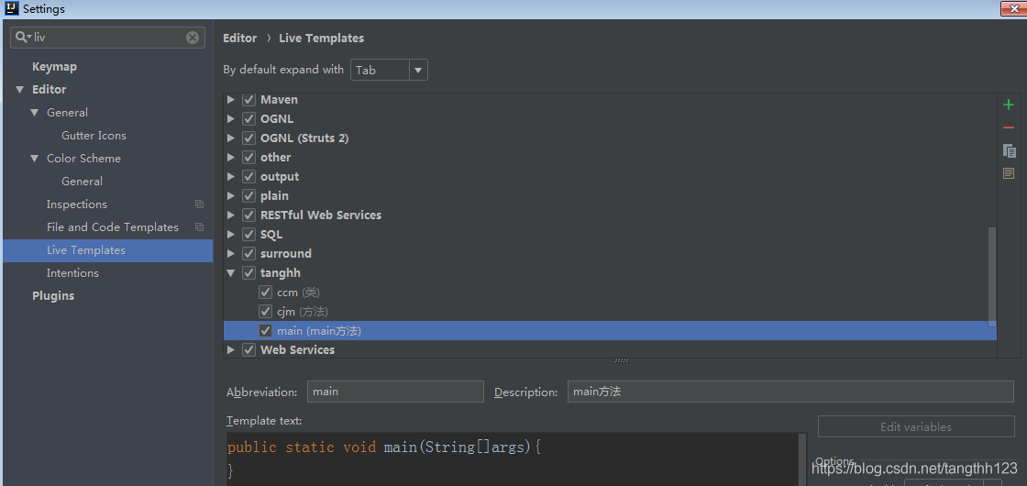The image size is (1027, 486).
Task: Restore deleted defaults via list icon
Action: [1009, 173]
